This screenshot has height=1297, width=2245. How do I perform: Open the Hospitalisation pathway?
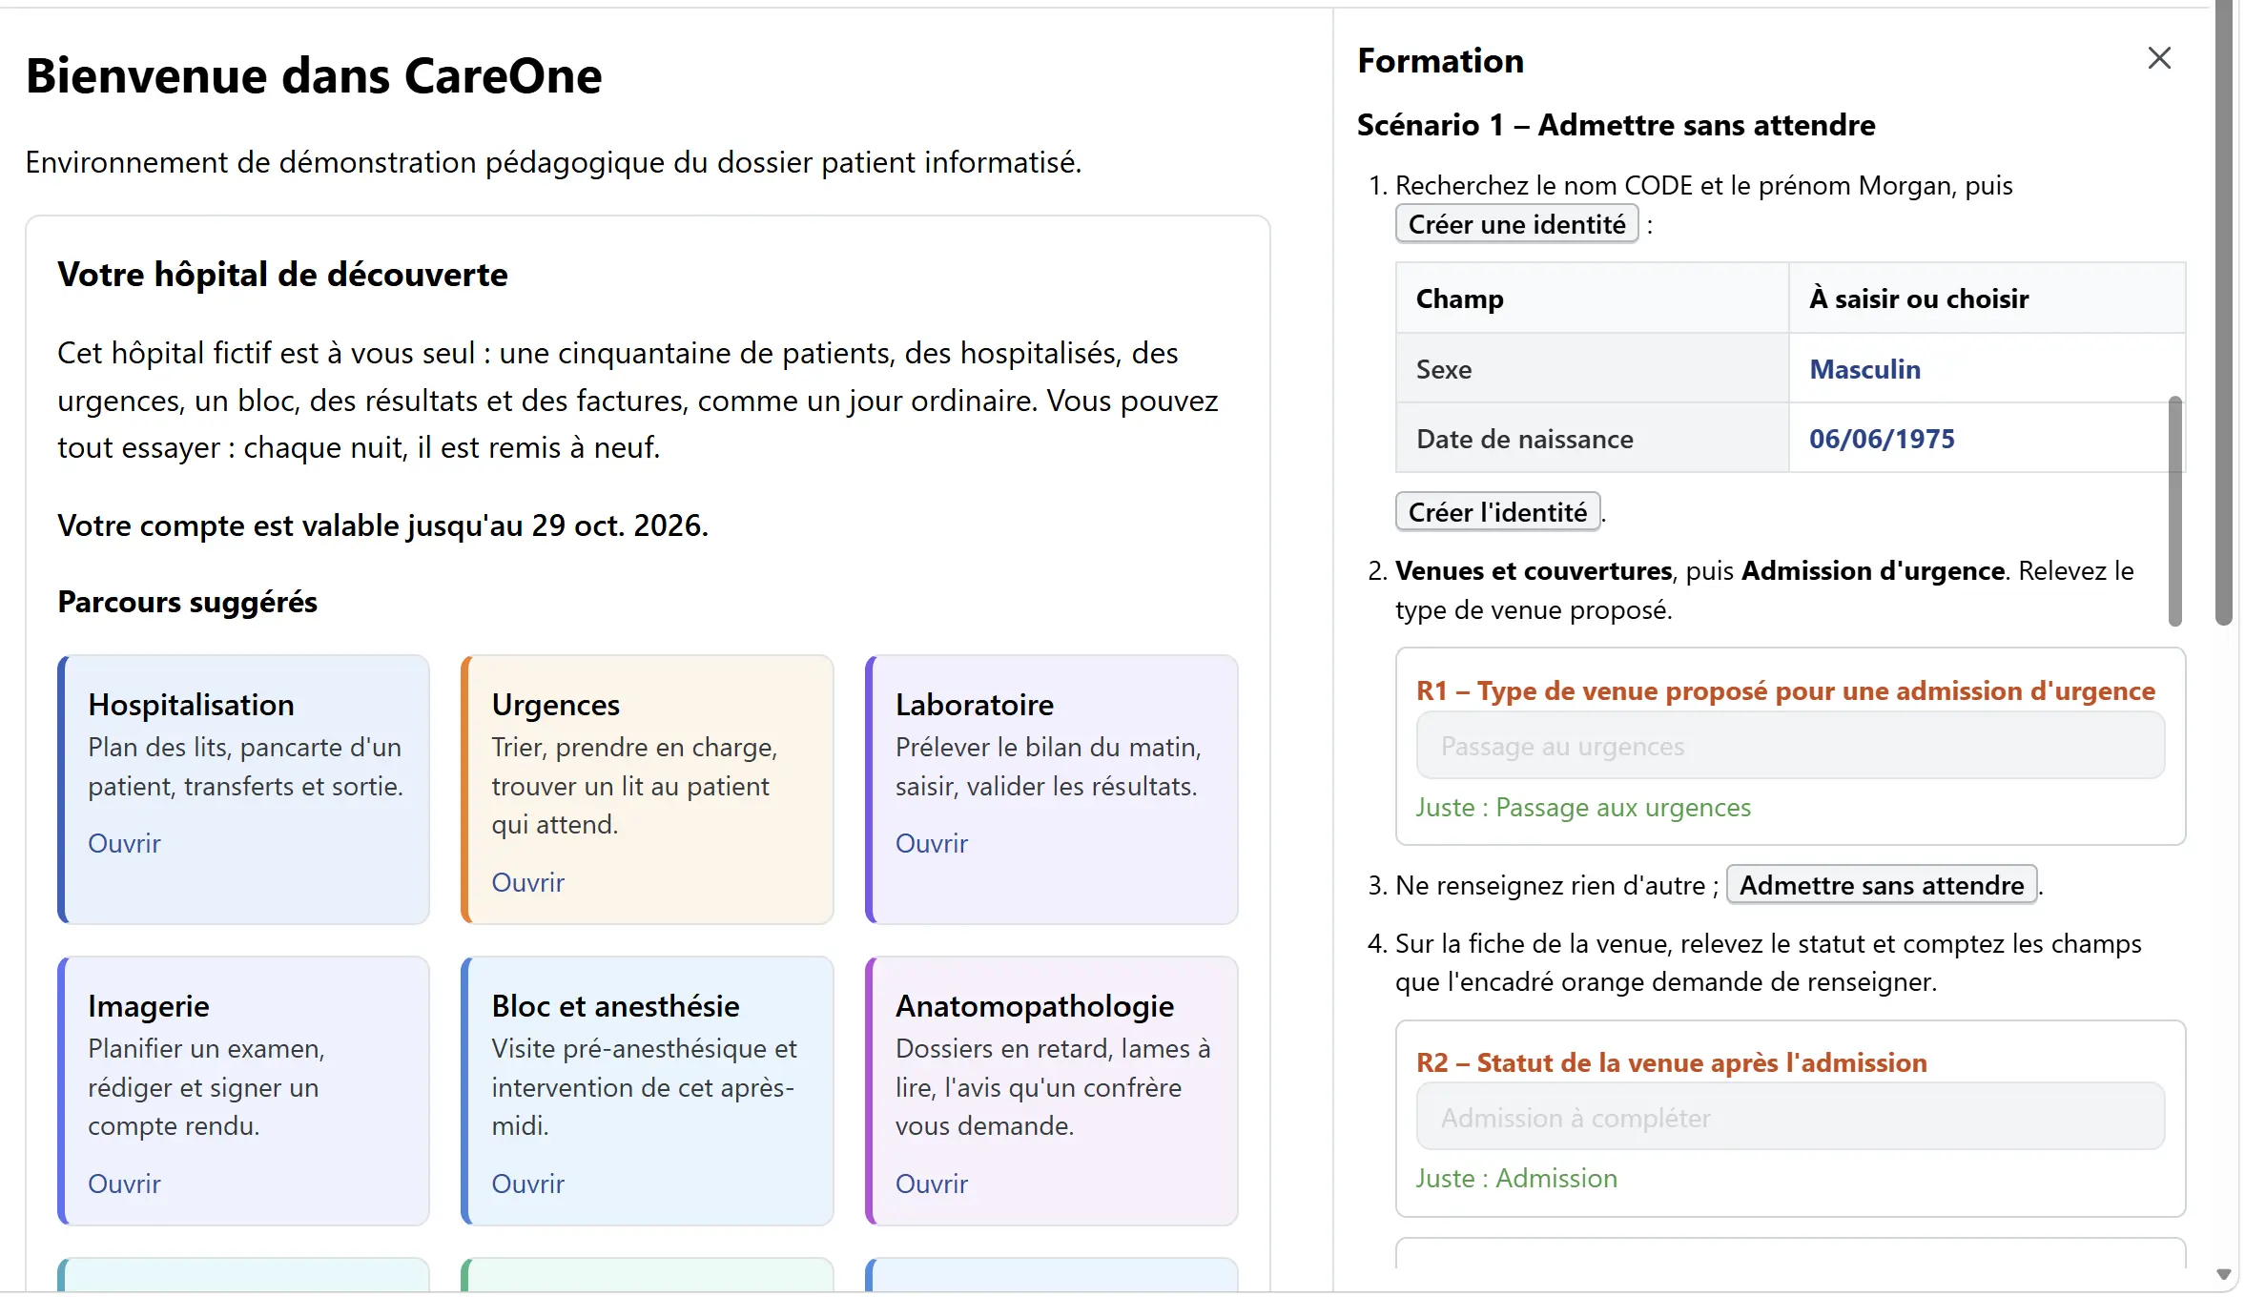pyautogui.click(x=124, y=843)
